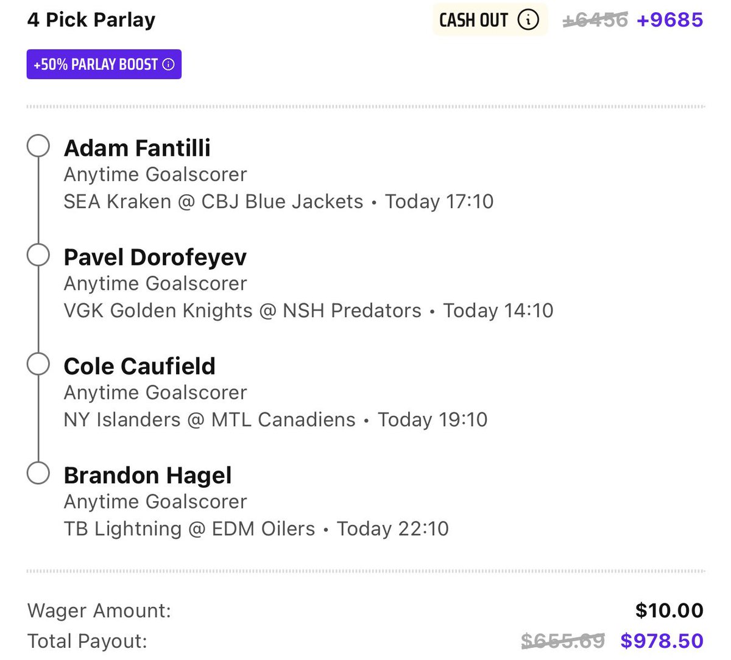
Task: Click SEA Kraken @ CBJ Blue Jackets game
Action: pyautogui.click(x=213, y=202)
